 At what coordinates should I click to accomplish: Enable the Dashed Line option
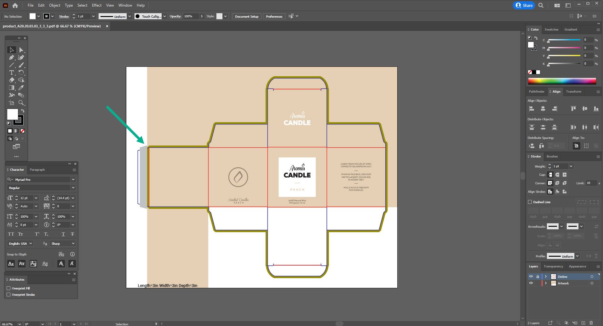(531, 202)
